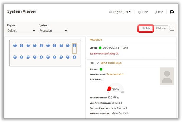182x122 pixels.
Task: Expand the Region dropdown showing Default
Action: point(21,31)
